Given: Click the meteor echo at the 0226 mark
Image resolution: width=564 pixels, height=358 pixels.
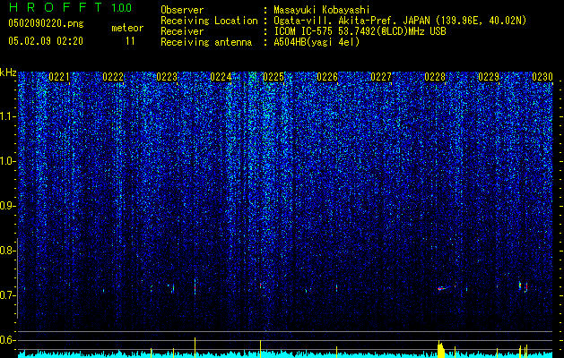Looking at the screenshot, I should [x=336, y=287].
